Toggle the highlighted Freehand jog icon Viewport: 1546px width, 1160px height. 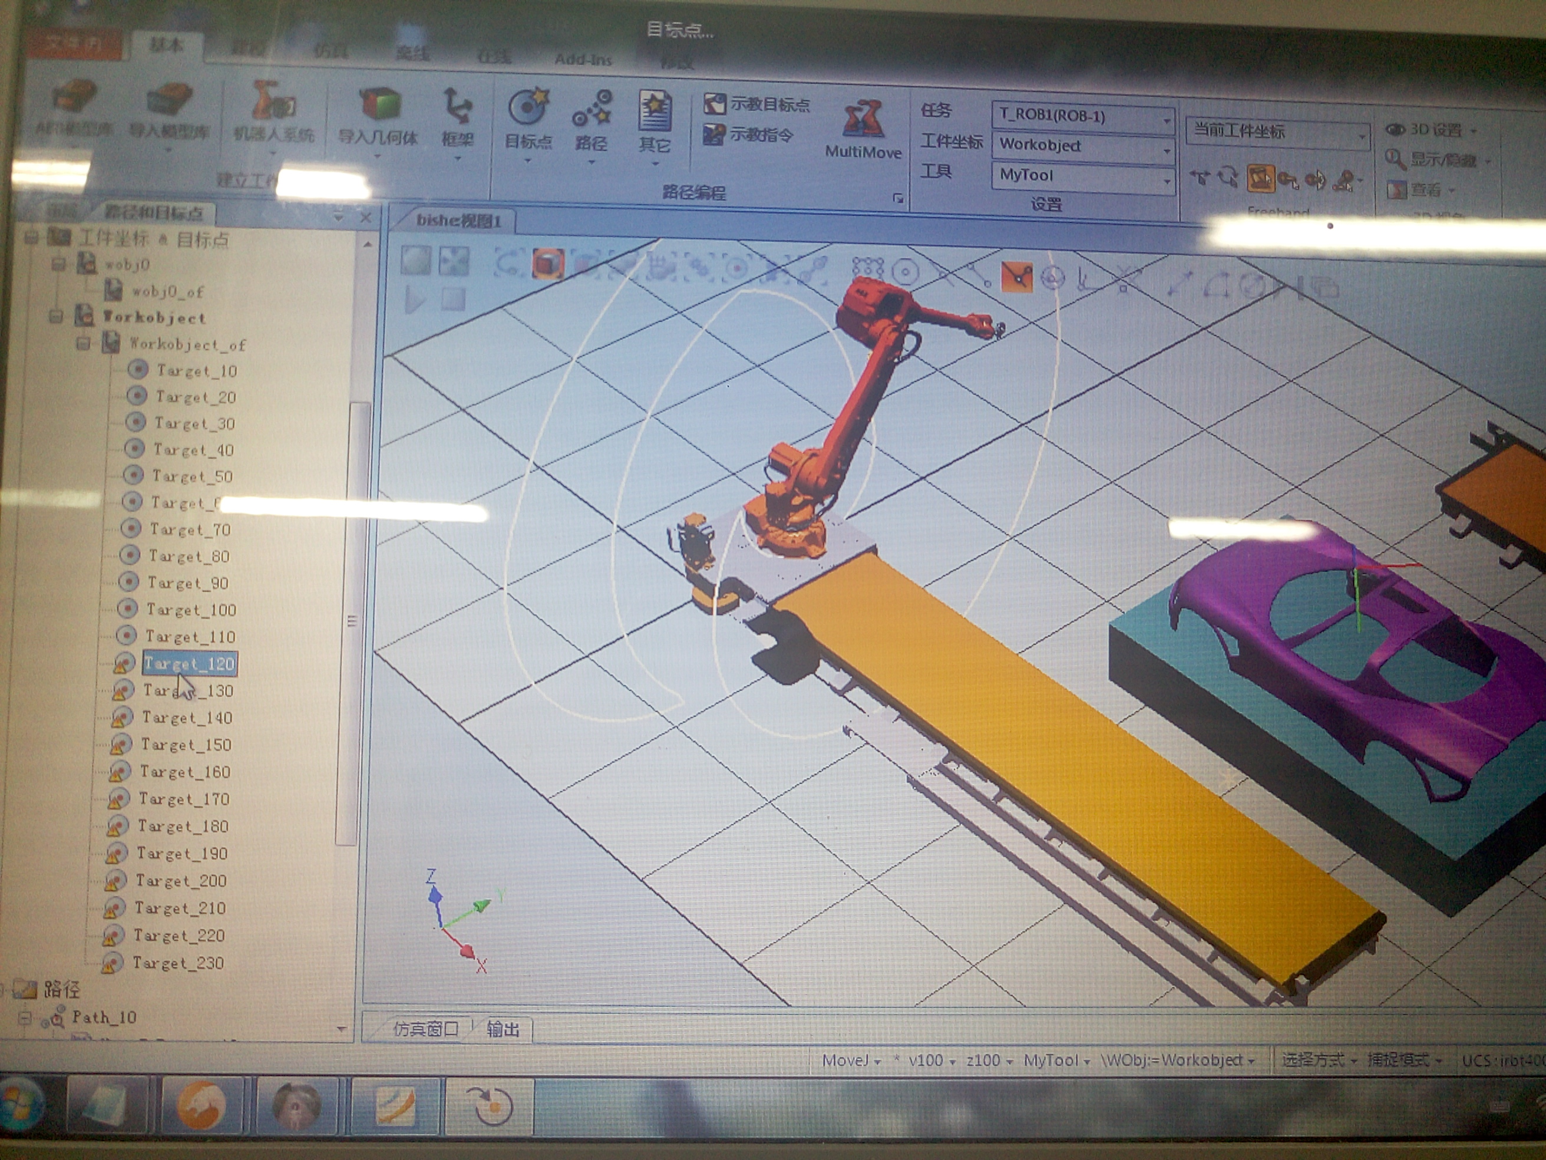pyautogui.click(x=1261, y=179)
